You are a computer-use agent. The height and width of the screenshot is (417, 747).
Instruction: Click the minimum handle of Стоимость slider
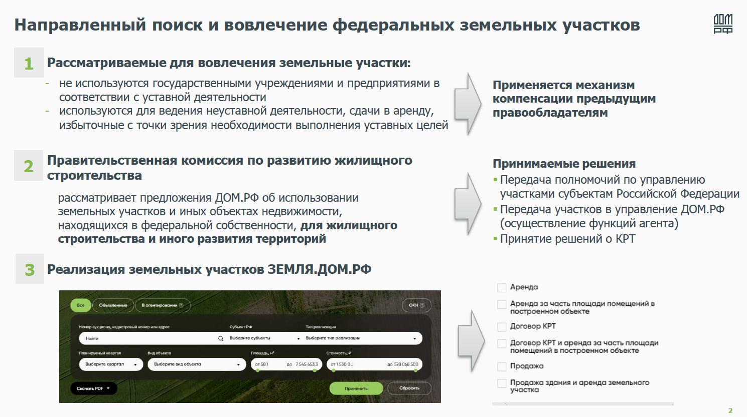(333, 371)
